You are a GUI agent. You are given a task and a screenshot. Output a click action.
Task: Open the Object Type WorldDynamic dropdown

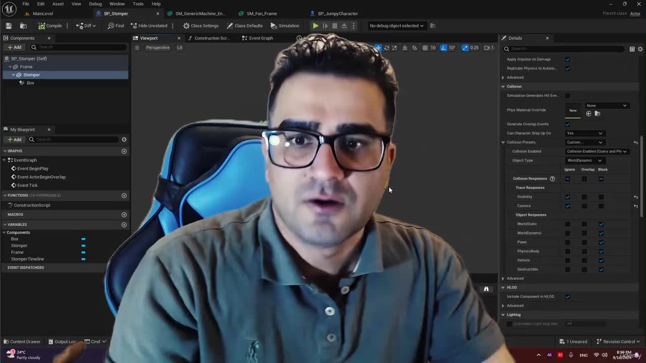[x=584, y=161]
